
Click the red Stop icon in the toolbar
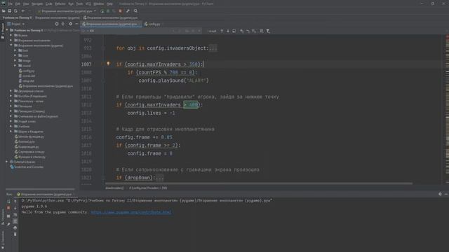(x=120, y=11)
